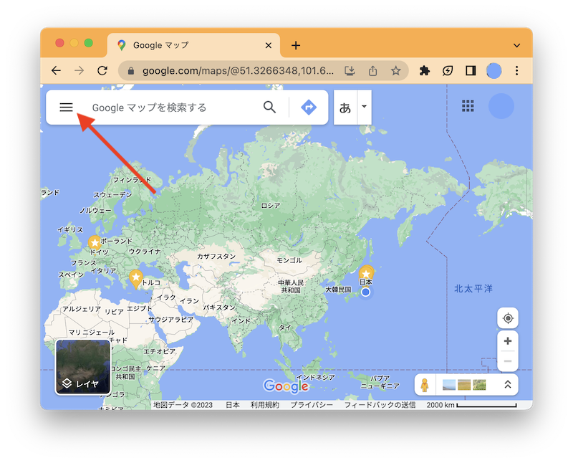The width and height of the screenshot is (573, 463).
Task: Pick up the Street View pegman
Action: click(425, 385)
